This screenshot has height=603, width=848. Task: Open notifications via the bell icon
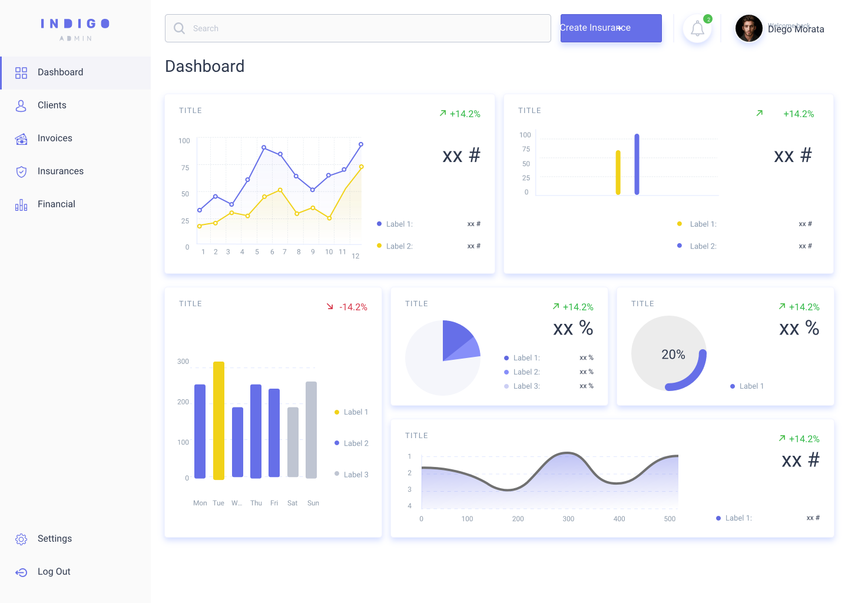tap(697, 28)
